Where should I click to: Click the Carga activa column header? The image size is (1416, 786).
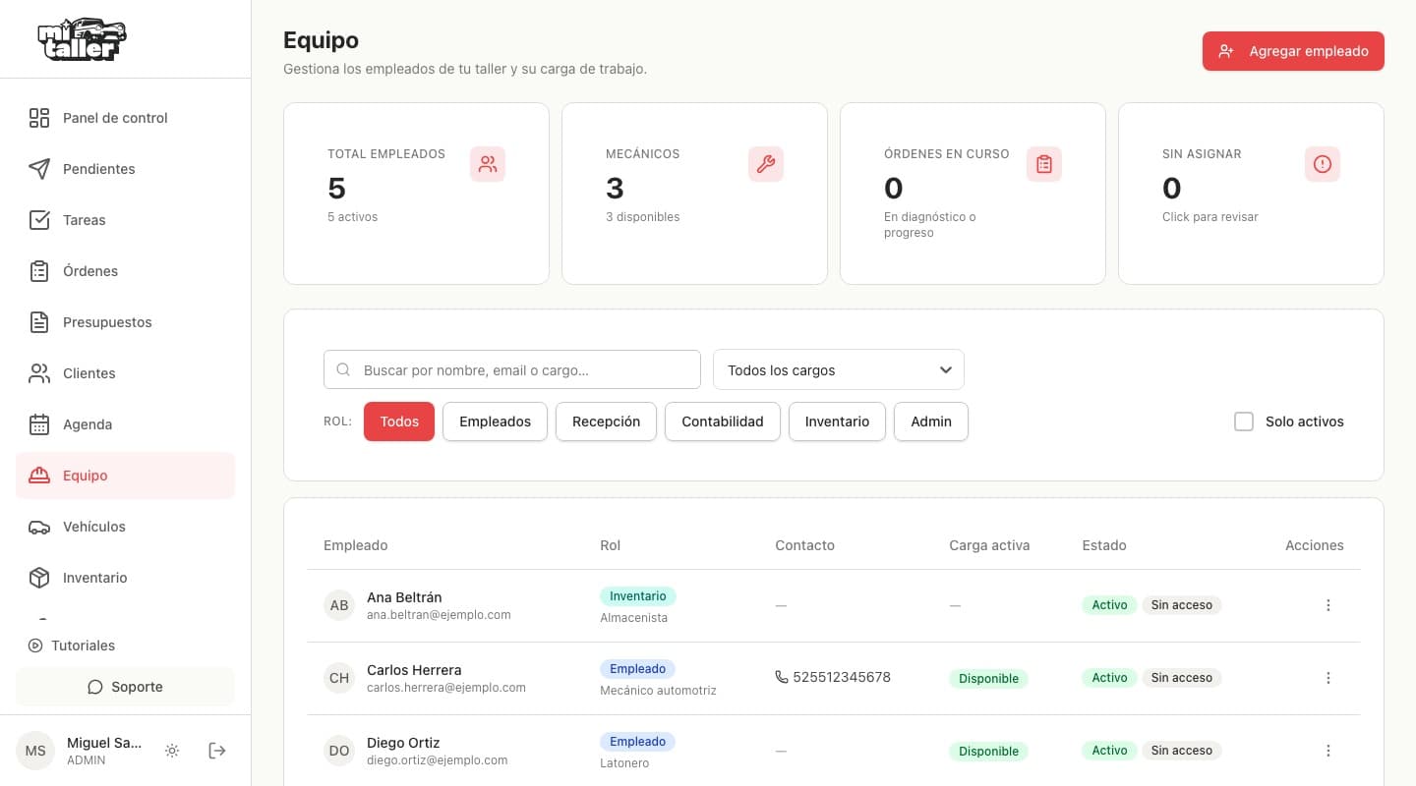tap(989, 545)
